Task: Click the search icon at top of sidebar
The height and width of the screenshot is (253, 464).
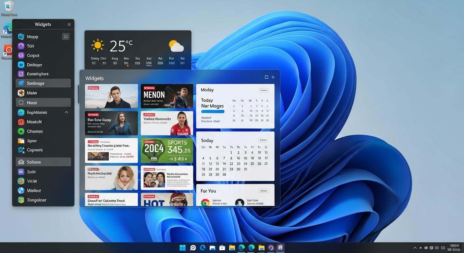Action: click(66, 36)
